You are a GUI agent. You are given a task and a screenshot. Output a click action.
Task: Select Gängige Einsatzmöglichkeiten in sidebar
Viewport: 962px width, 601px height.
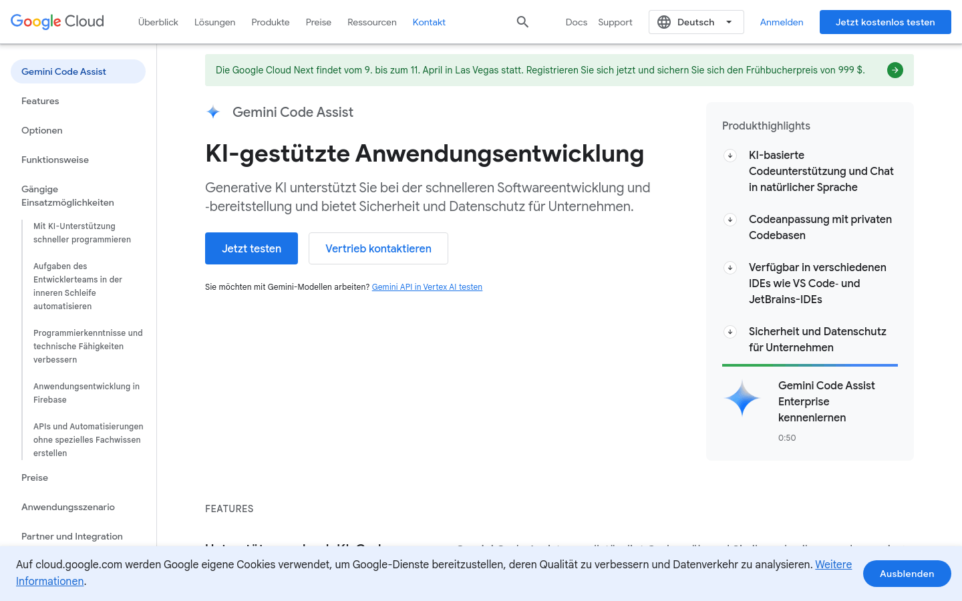[67, 196]
